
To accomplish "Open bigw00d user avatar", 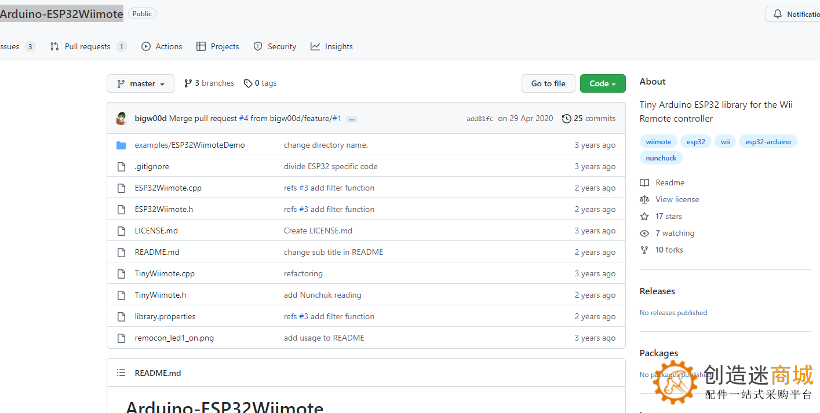I will tap(122, 118).
